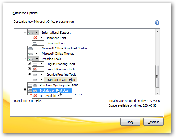Viewport: 176px width, 138px height.
Task: Open International Support install dropdown arrow
Action: pos(37,33)
